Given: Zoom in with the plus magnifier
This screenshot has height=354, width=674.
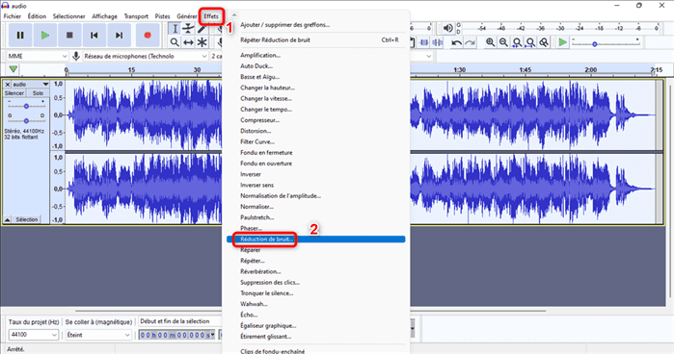Looking at the screenshot, I should coord(490,42).
